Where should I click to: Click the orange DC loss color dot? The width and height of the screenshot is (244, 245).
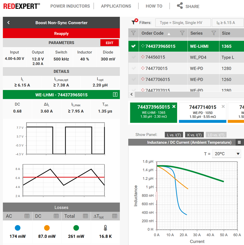point(47,228)
